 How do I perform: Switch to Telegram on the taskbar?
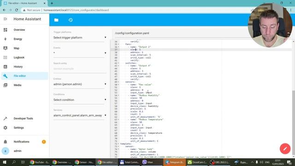tap(174, 162)
